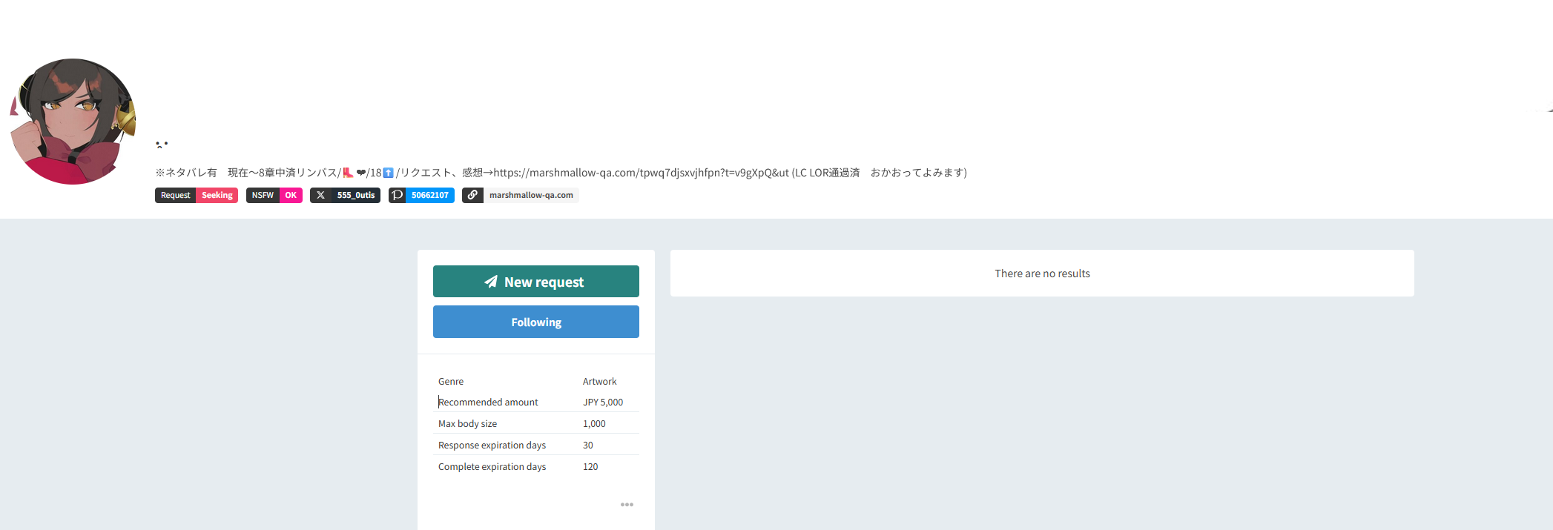Image resolution: width=1553 pixels, height=530 pixels.
Task: Click the Genre label
Action: [451, 382]
